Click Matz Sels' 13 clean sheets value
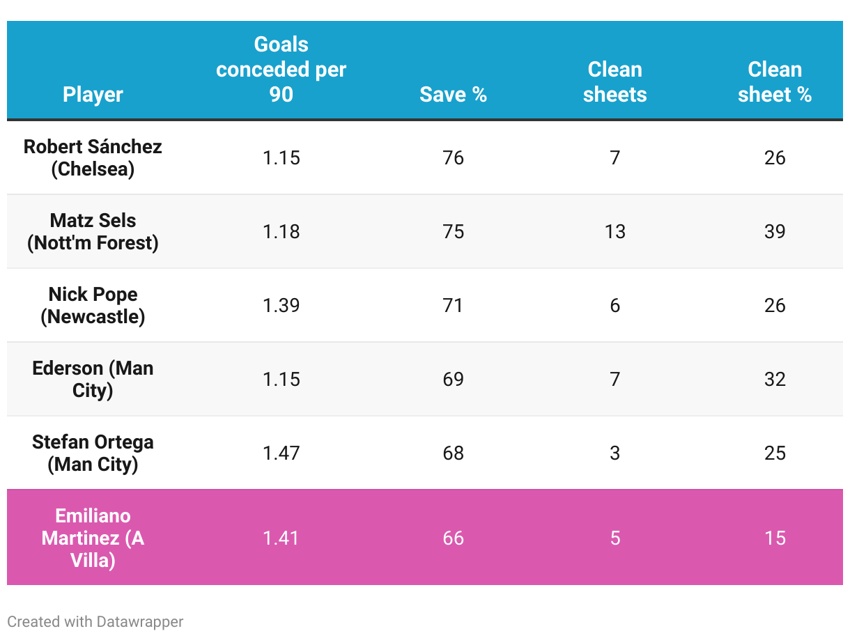Viewport: 850px width, 638px height. pos(615,231)
